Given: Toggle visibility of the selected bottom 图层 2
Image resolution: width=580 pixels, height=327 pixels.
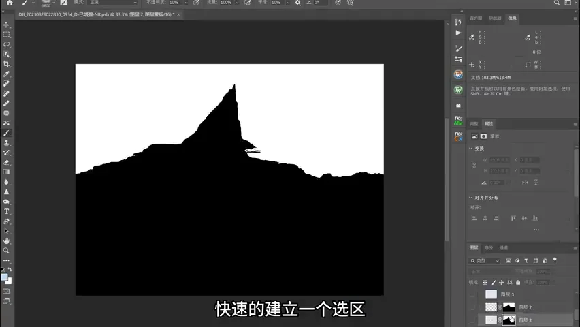Looking at the screenshot, I should [x=472, y=320].
